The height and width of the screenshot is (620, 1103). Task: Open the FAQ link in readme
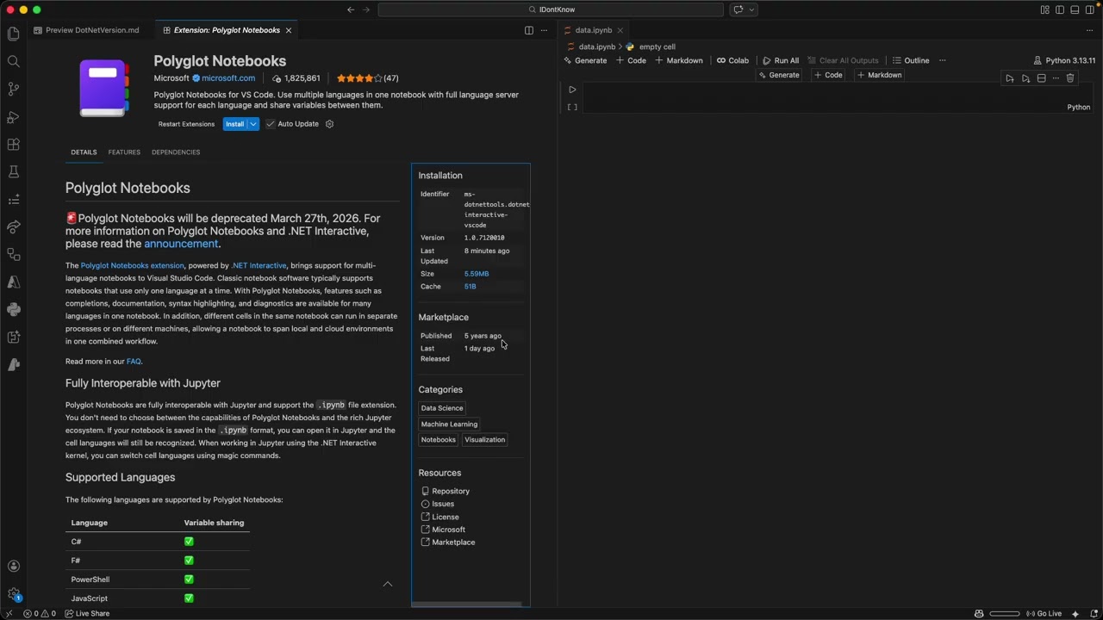pyautogui.click(x=134, y=362)
